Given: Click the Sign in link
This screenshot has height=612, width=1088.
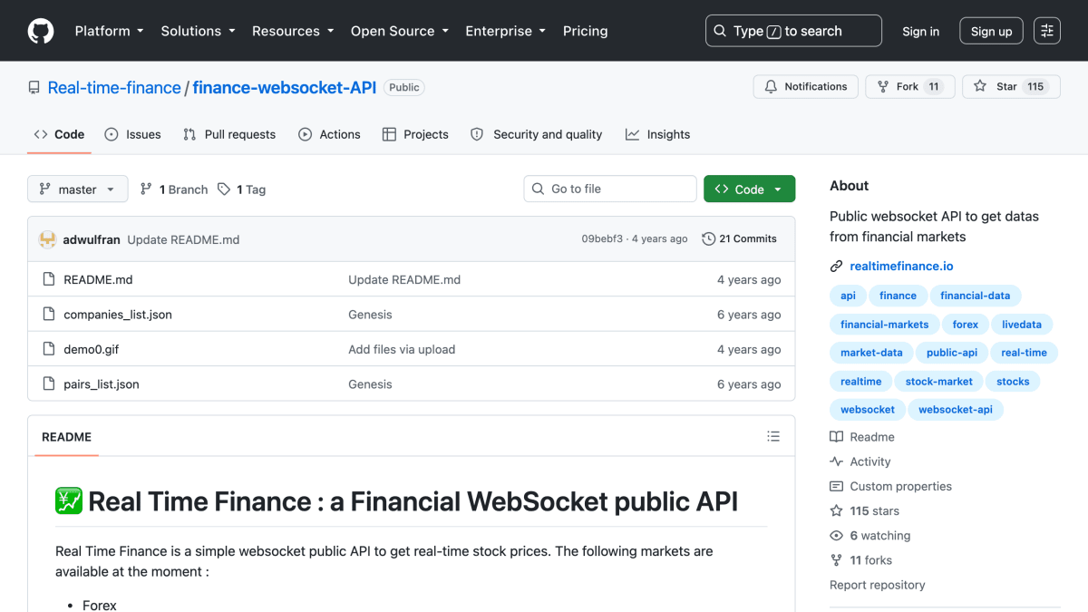Looking at the screenshot, I should [x=920, y=31].
